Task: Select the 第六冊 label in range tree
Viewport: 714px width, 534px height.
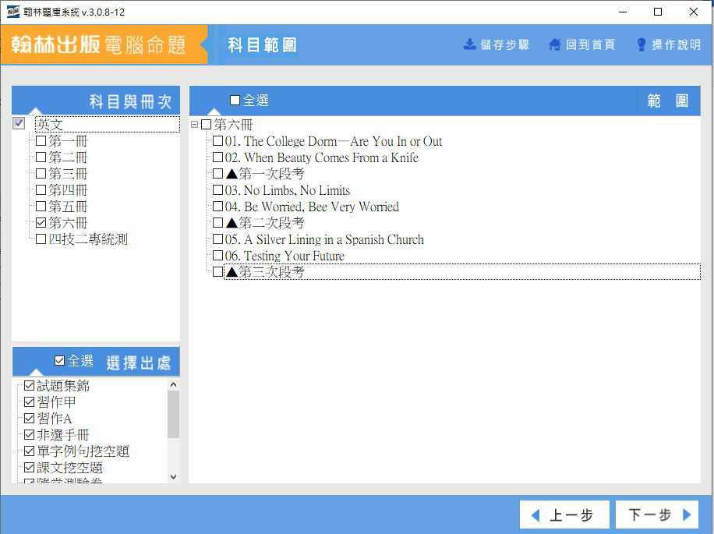Action: click(233, 124)
